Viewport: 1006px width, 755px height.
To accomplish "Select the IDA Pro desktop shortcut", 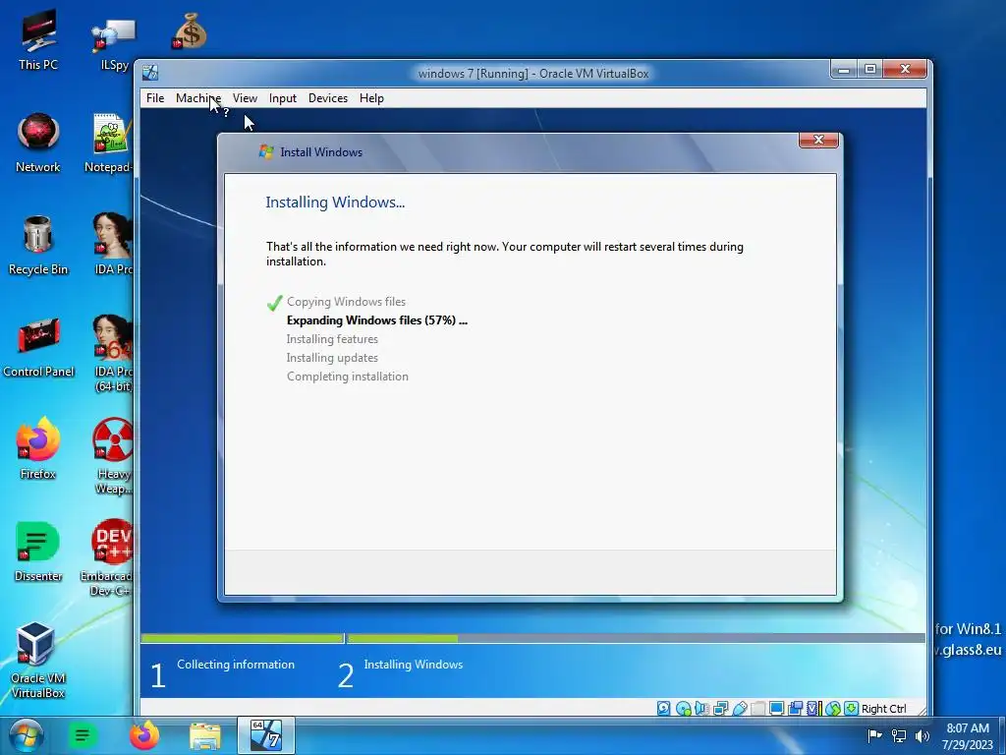I will coord(113,244).
